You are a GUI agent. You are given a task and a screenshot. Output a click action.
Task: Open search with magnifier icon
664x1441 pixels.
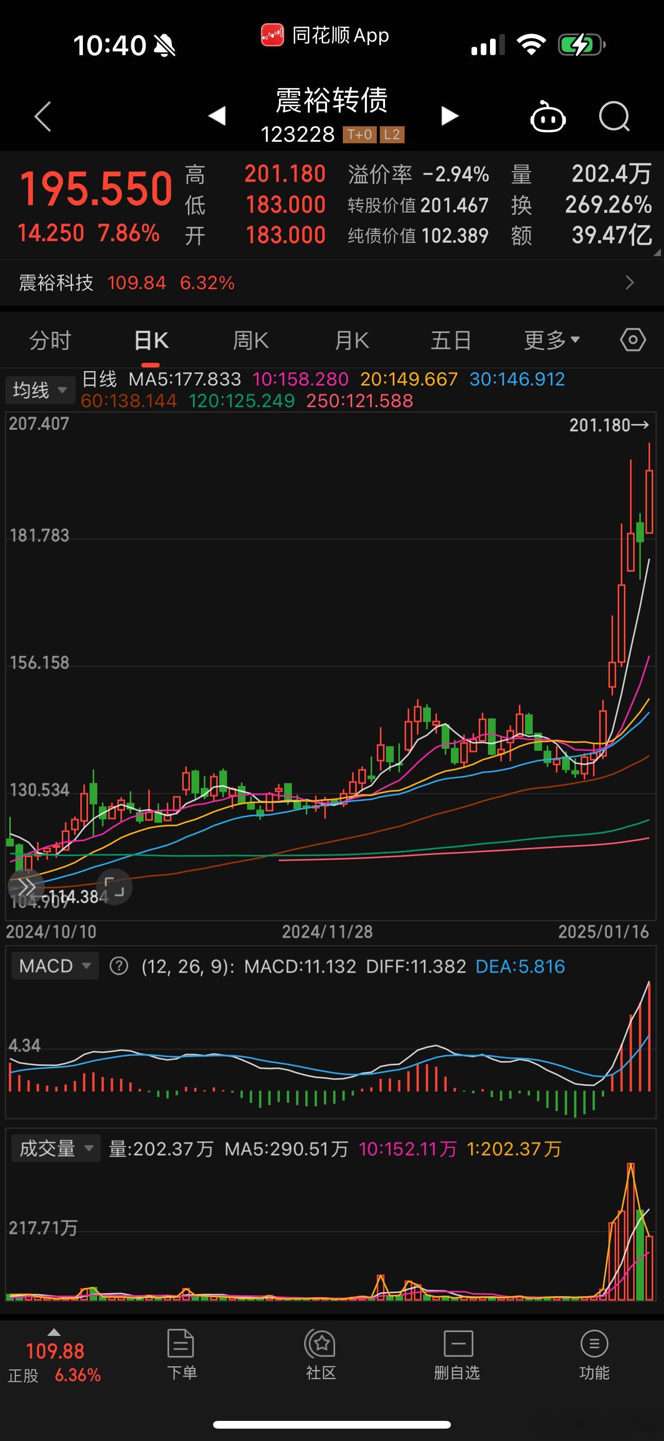614,116
